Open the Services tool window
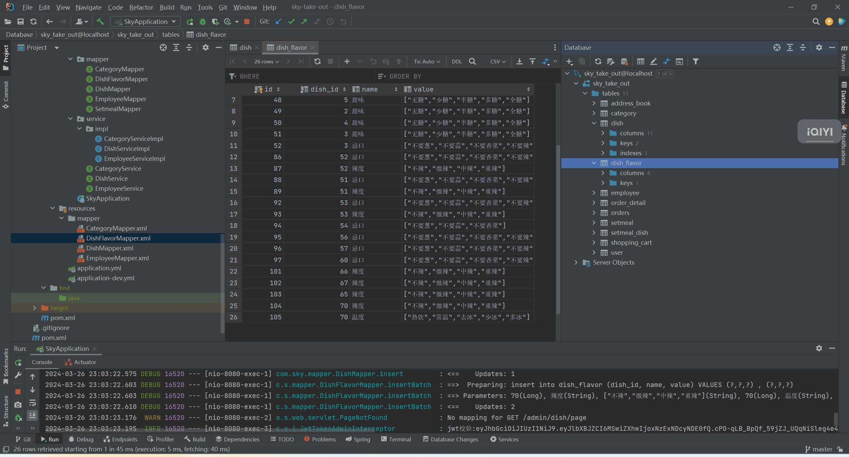The height and width of the screenshot is (457, 849). tap(504, 439)
